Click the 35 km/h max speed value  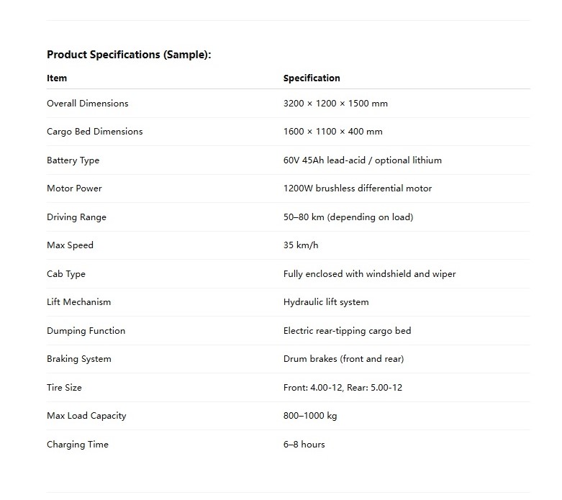[x=300, y=245]
